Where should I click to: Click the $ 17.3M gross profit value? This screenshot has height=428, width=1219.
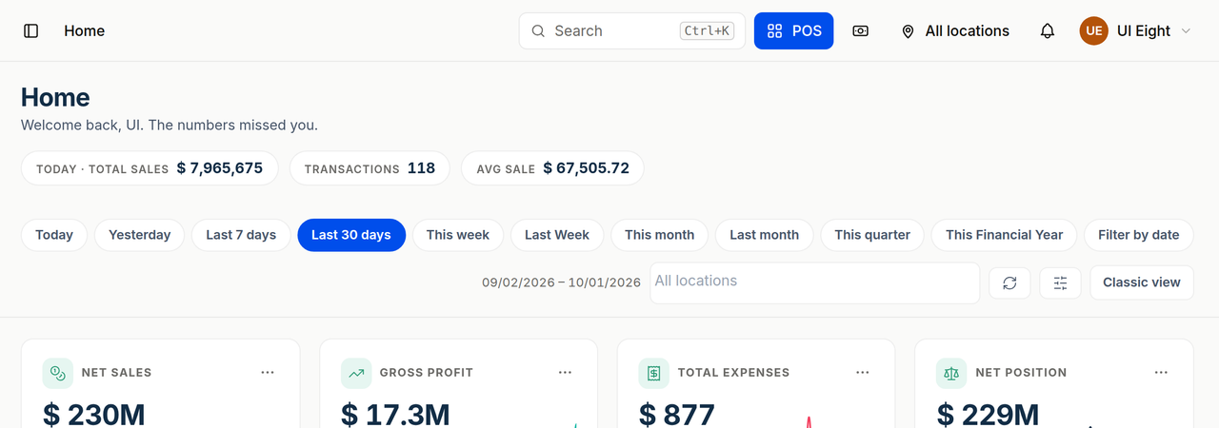395,415
